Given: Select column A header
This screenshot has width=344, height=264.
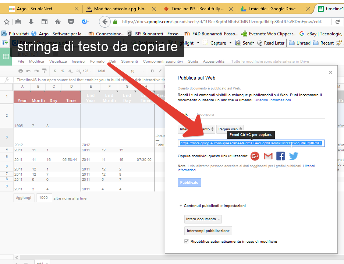Looking at the screenshot, I should click(x=22, y=87).
